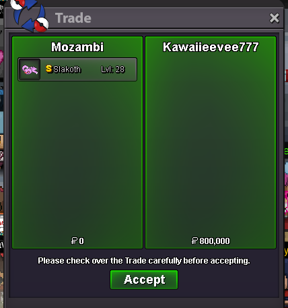
Task: Select the Slakoth name in the offer
Action: tap(67, 69)
